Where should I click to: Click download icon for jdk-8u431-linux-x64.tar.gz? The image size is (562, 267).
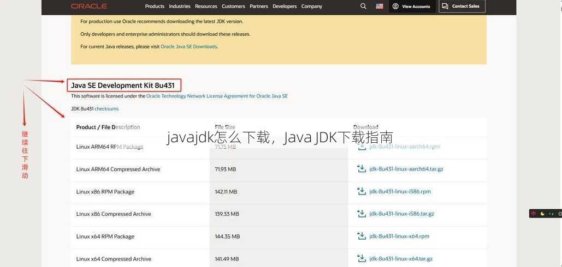click(x=362, y=258)
